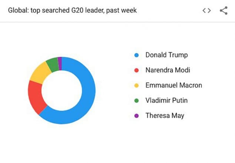The image size is (235, 163).
Task: Select the yellow Emmanuel Macron legend dot
Action: pos(136,85)
